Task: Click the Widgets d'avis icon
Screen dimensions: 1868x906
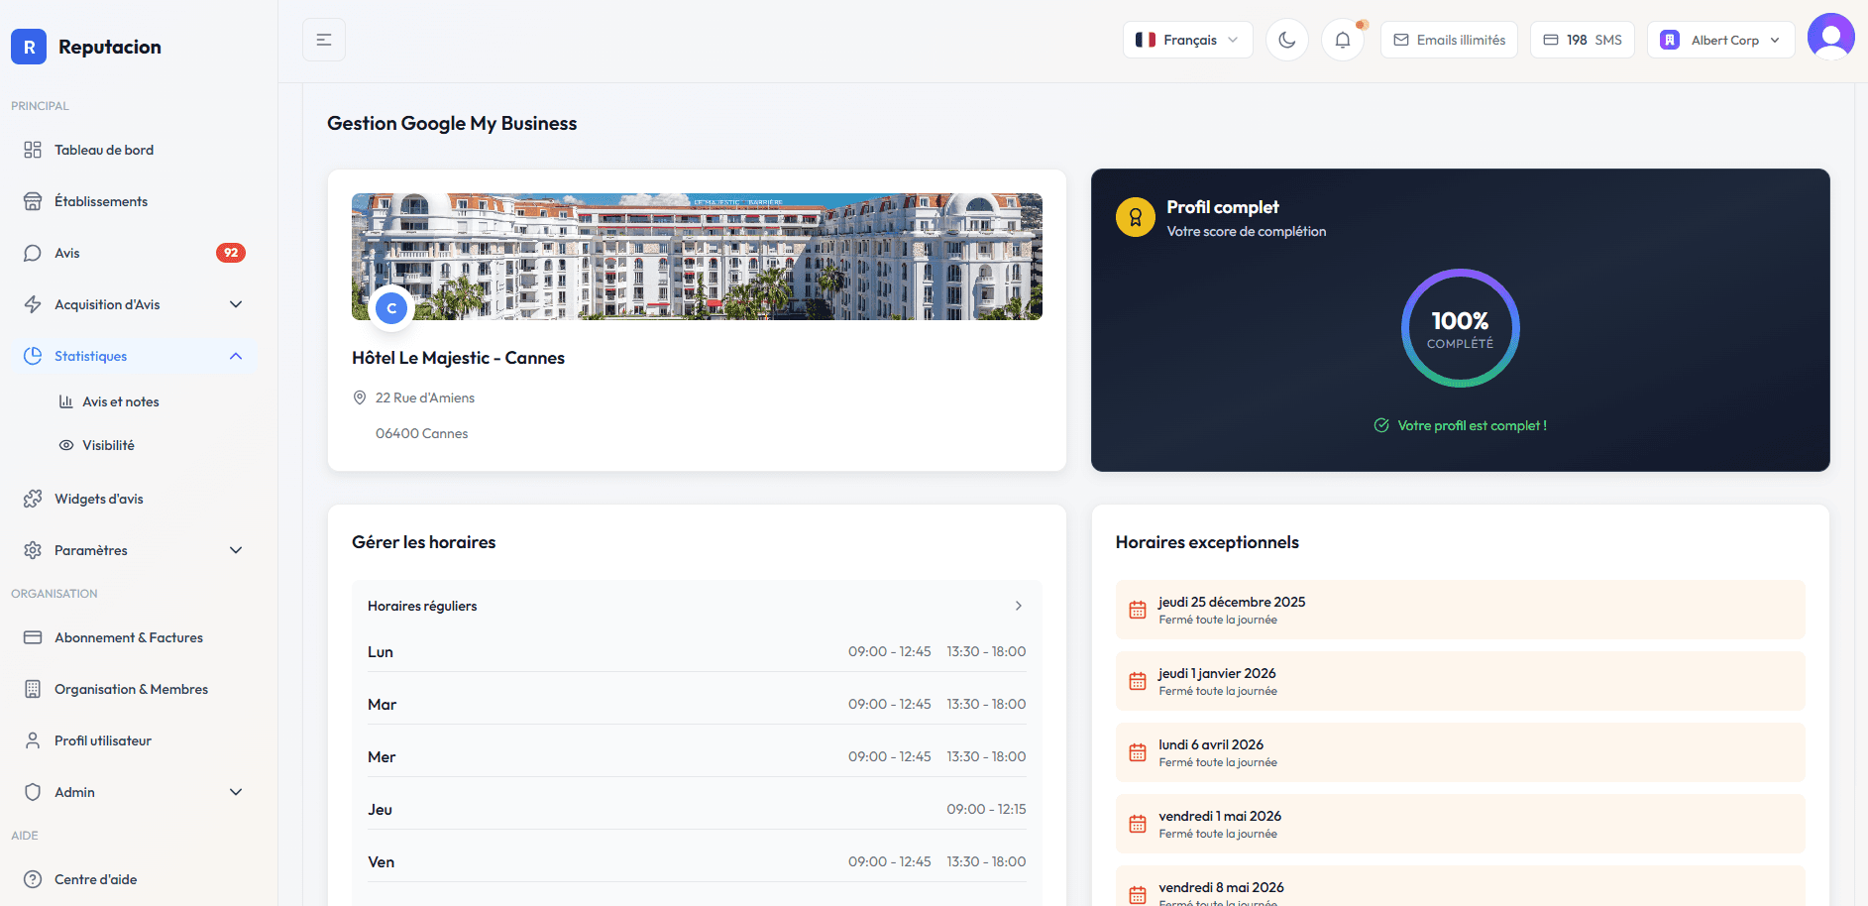Action: pyautogui.click(x=33, y=499)
